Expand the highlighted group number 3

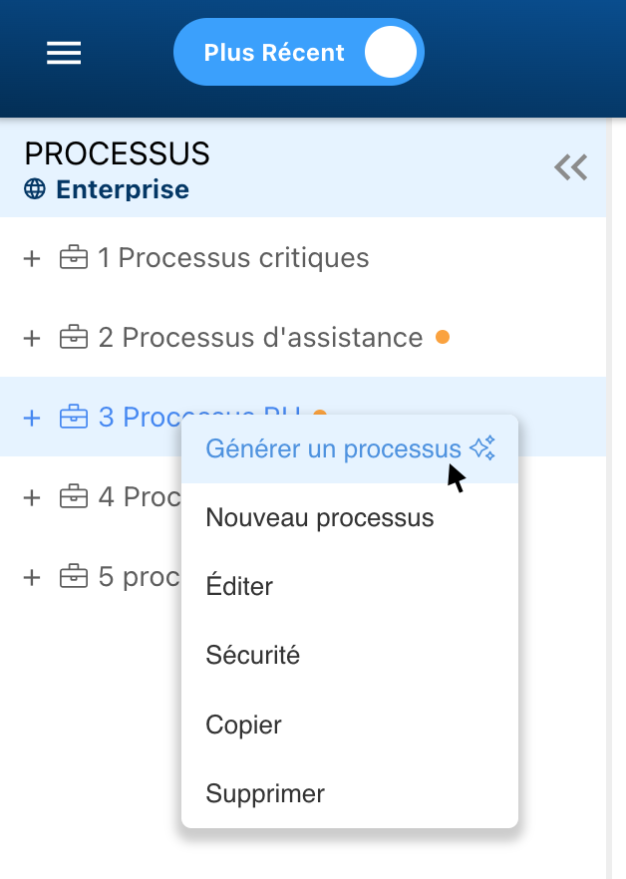[x=32, y=419]
